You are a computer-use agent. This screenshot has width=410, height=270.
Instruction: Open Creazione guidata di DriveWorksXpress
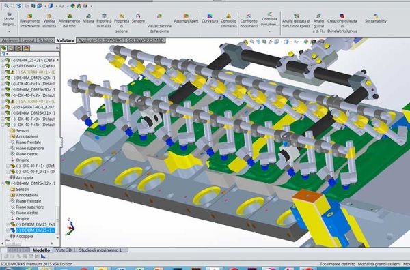342,23
